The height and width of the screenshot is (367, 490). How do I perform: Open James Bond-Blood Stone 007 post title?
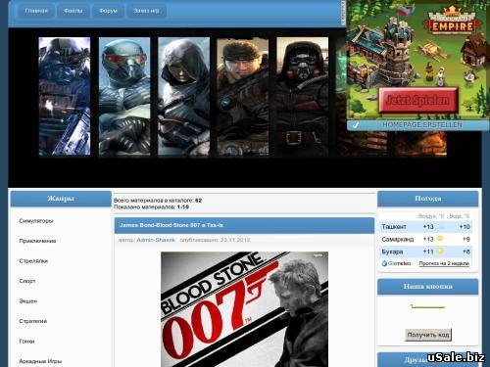click(171, 225)
